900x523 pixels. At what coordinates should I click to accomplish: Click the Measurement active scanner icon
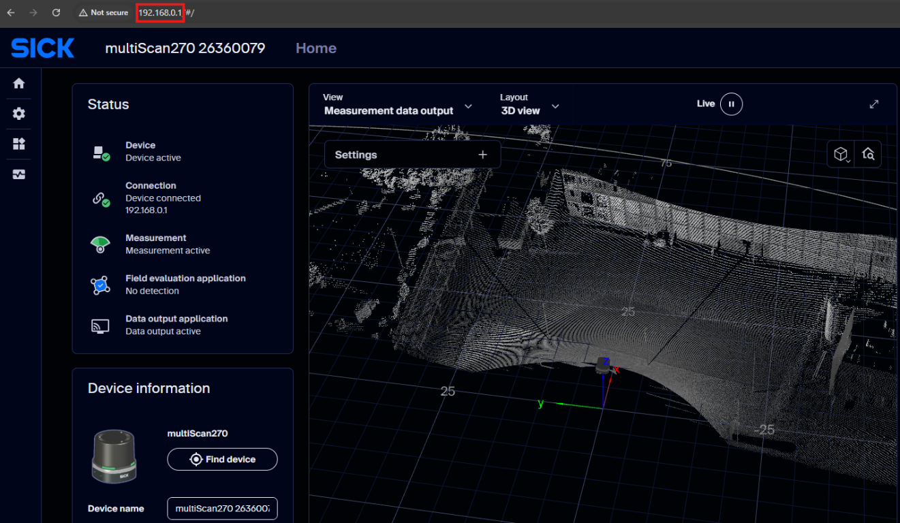click(100, 245)
